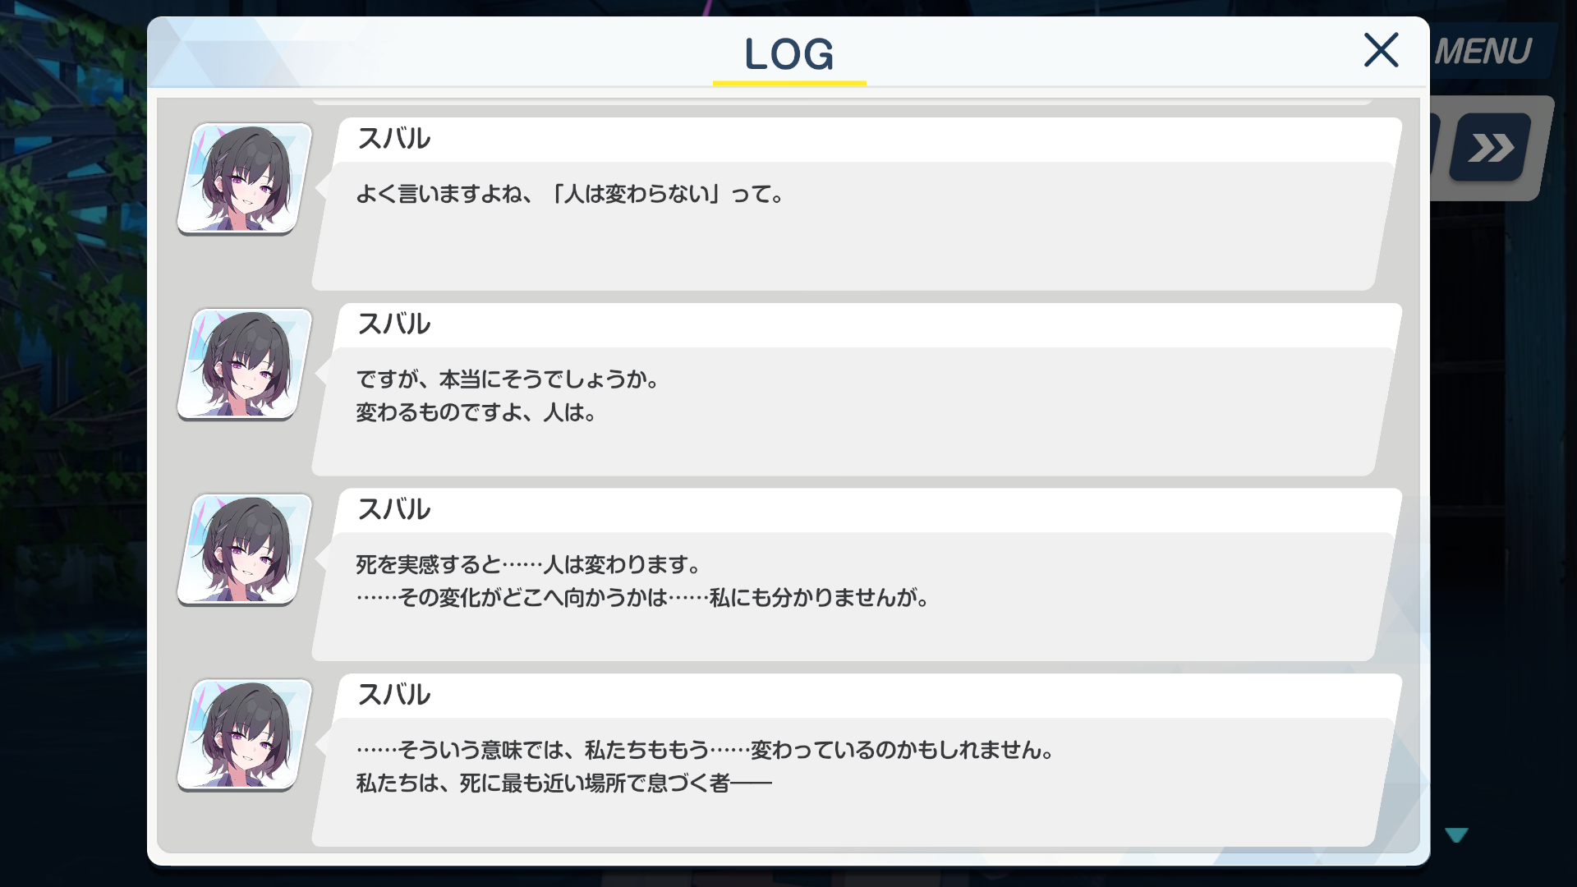1577x887 pixels.
Task: Select the line 変わるものですよ、人は。
Action: click(x=476, y=412)
